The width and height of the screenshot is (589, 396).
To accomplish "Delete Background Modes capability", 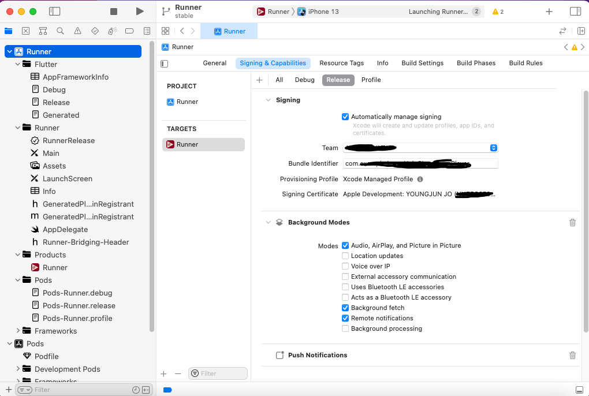I will click(x=572, y=222).
